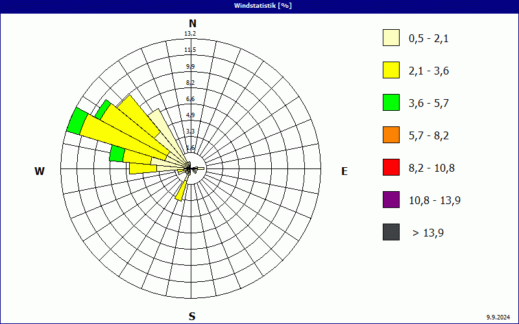
Task: Click the legend label '5,7 - 8,2'
Action: click(429, 136)
